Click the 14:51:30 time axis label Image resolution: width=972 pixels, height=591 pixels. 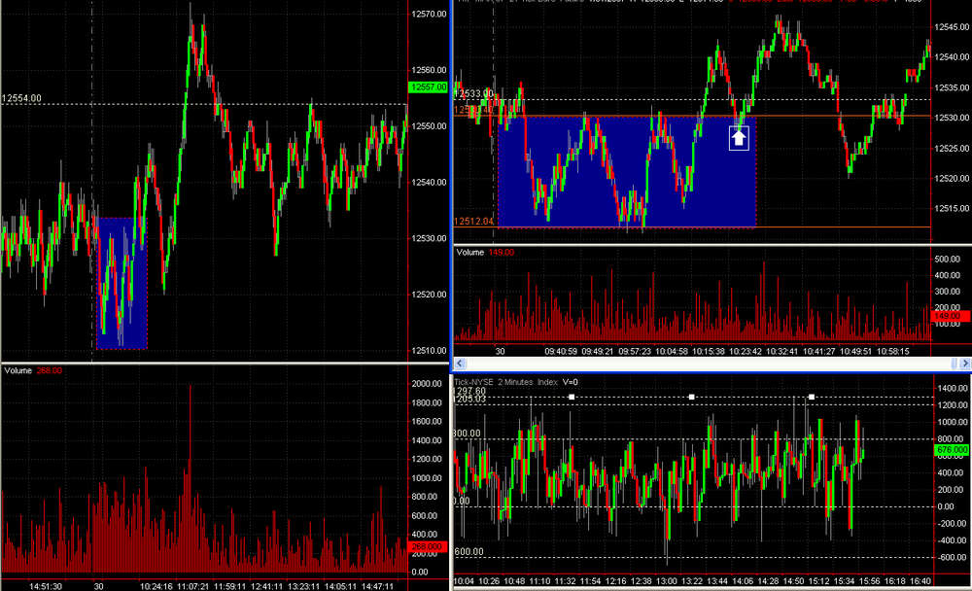coord(46,586)
